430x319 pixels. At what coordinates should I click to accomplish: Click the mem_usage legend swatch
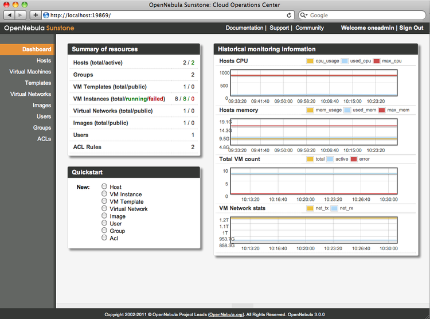click(x=310, y=110)
